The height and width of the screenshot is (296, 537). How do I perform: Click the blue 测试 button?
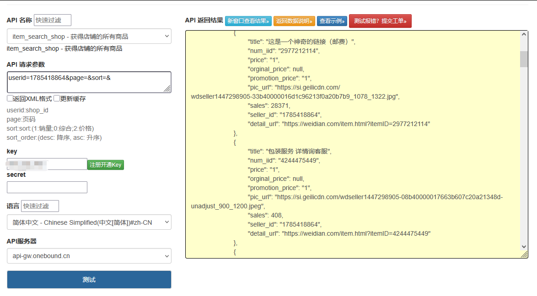(89, 280)
